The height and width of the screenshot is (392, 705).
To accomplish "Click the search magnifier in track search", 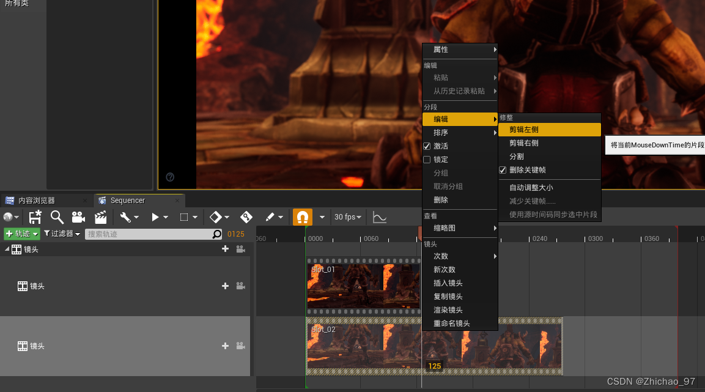I will point(216,234).
